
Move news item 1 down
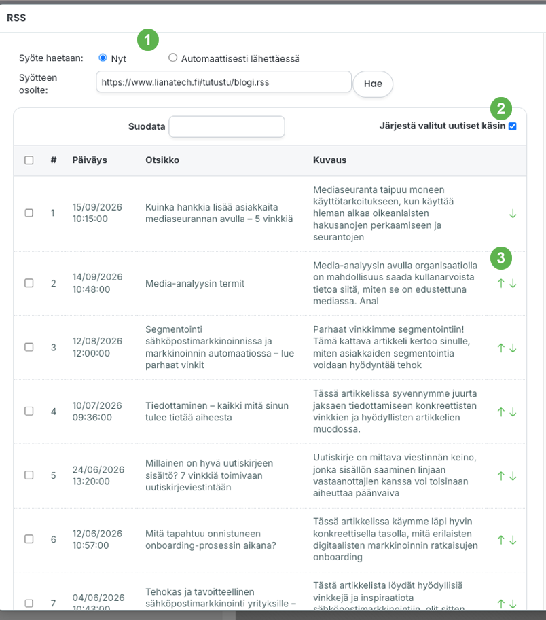point(513,214)
